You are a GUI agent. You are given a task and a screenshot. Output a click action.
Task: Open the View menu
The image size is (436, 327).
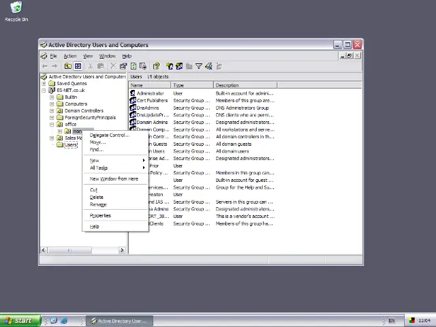(88, 56)
